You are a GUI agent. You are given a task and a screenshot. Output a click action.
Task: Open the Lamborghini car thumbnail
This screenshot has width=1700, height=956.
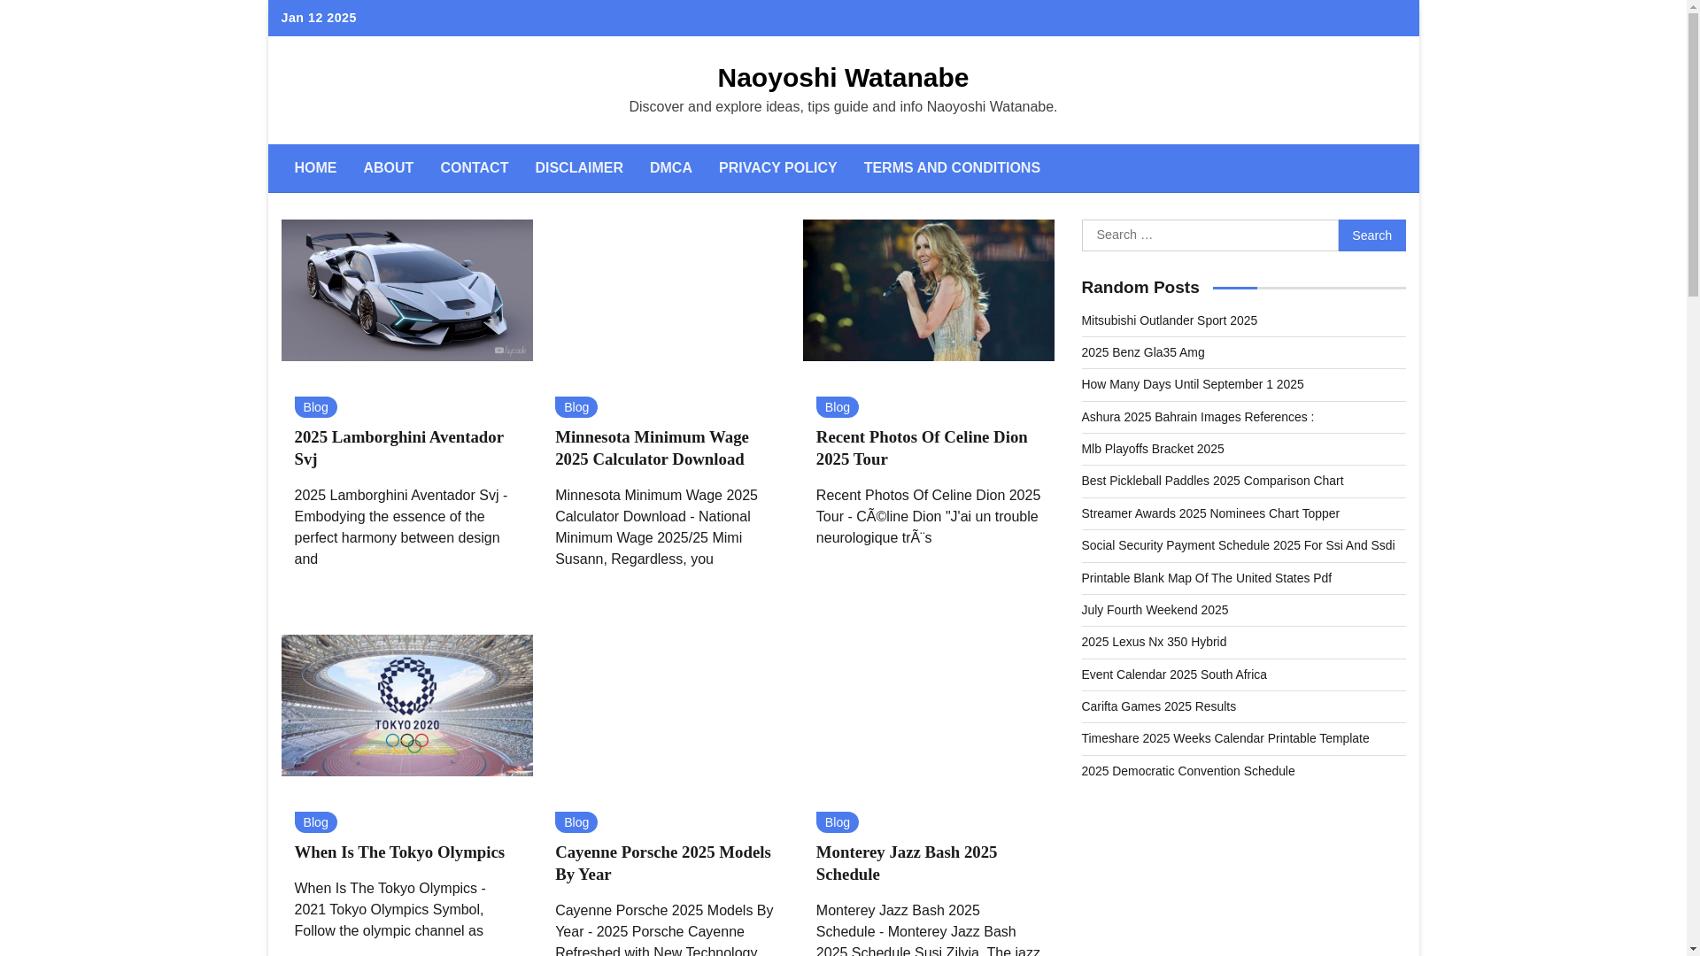[407, 290]
